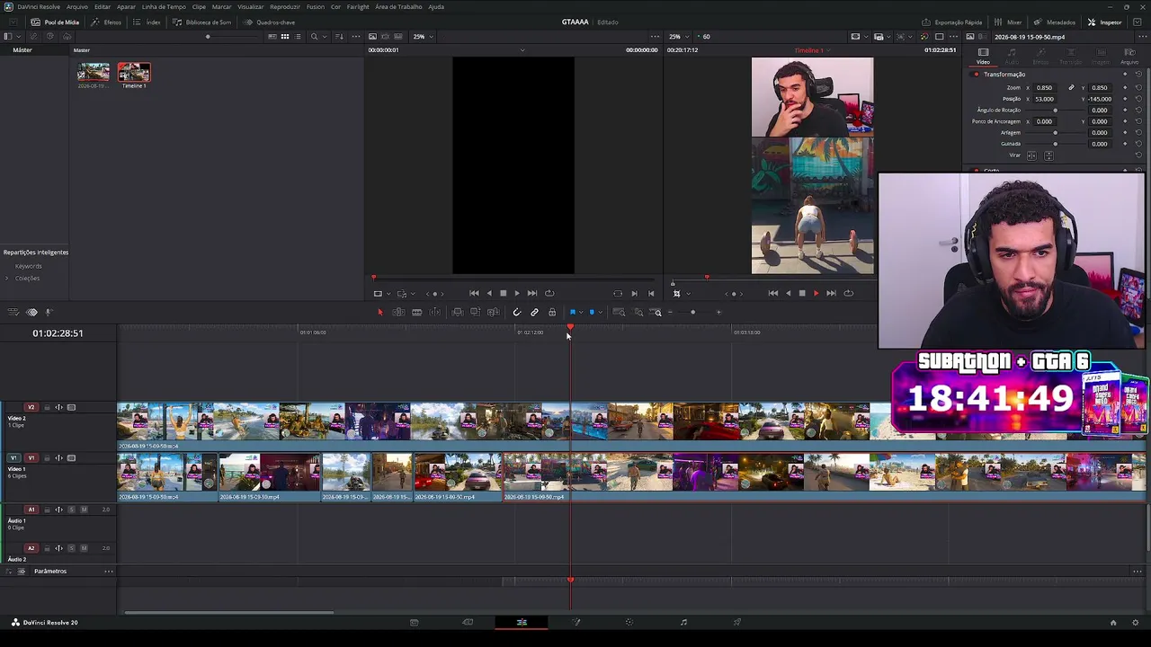This screenshot has width=1151, height=647.
Task: Open the Área de Trabalho menu
Action: click(398, 6)
